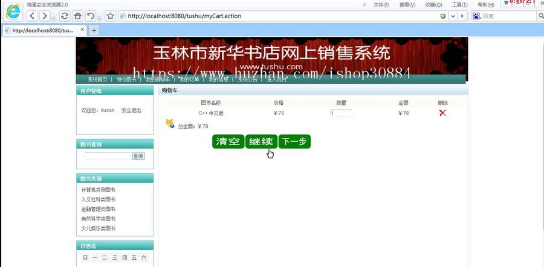The height and width of the screenshot is (267, 544).
Task: Open 我的订单 navigation link
Action: point(189,79)
